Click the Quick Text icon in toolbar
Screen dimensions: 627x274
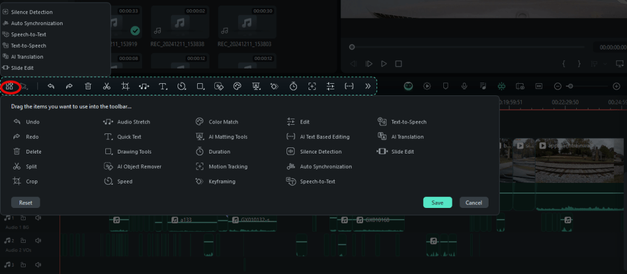click(x=163, y=87)
